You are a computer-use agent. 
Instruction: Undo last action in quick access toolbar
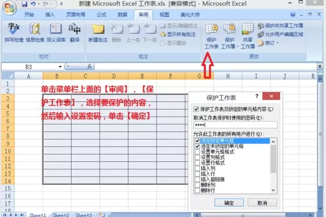(x=33, y=4)
